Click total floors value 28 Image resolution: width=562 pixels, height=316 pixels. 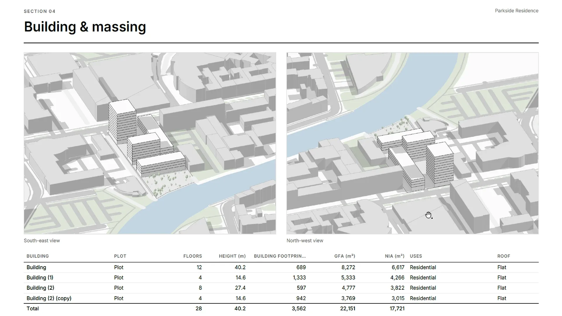pyautogui.click(x=199, y=309)
